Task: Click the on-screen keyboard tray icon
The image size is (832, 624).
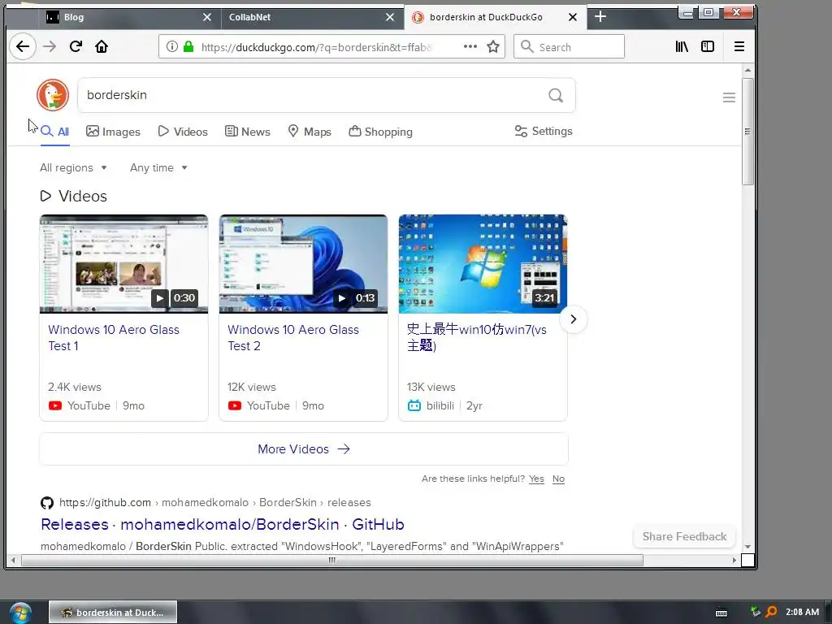Action: [x=721, y=613]
